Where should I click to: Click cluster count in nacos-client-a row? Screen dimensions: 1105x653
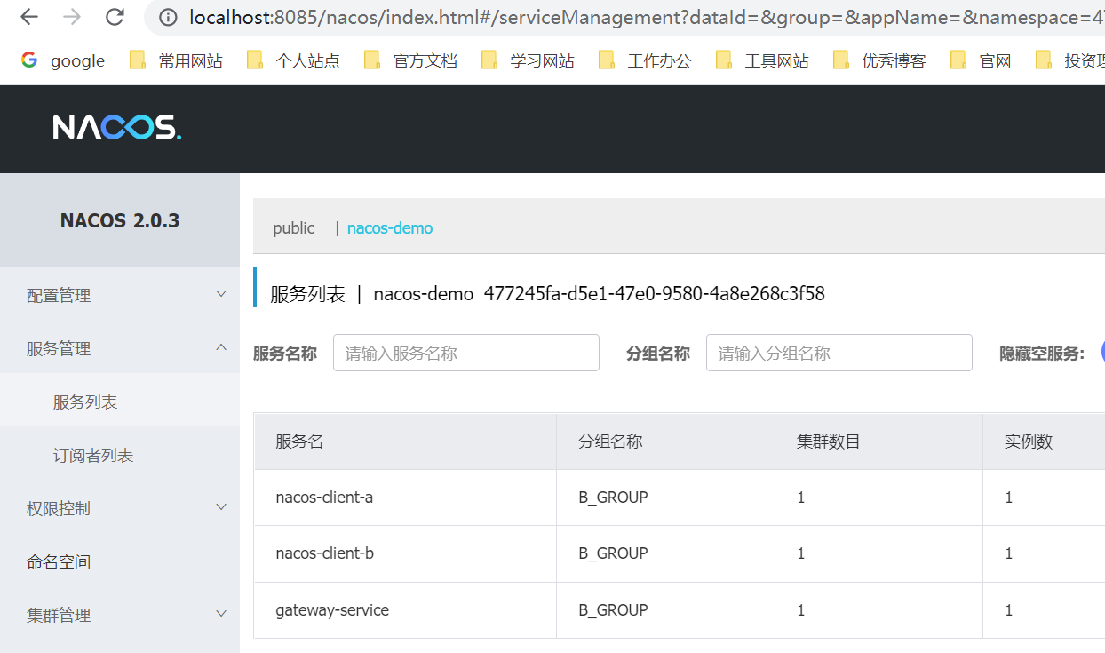click(801, 498)
